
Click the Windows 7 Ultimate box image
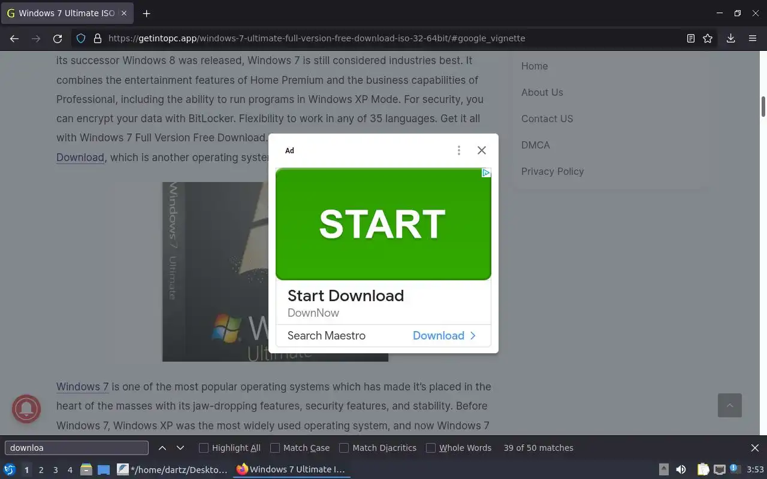pos(275,272)
